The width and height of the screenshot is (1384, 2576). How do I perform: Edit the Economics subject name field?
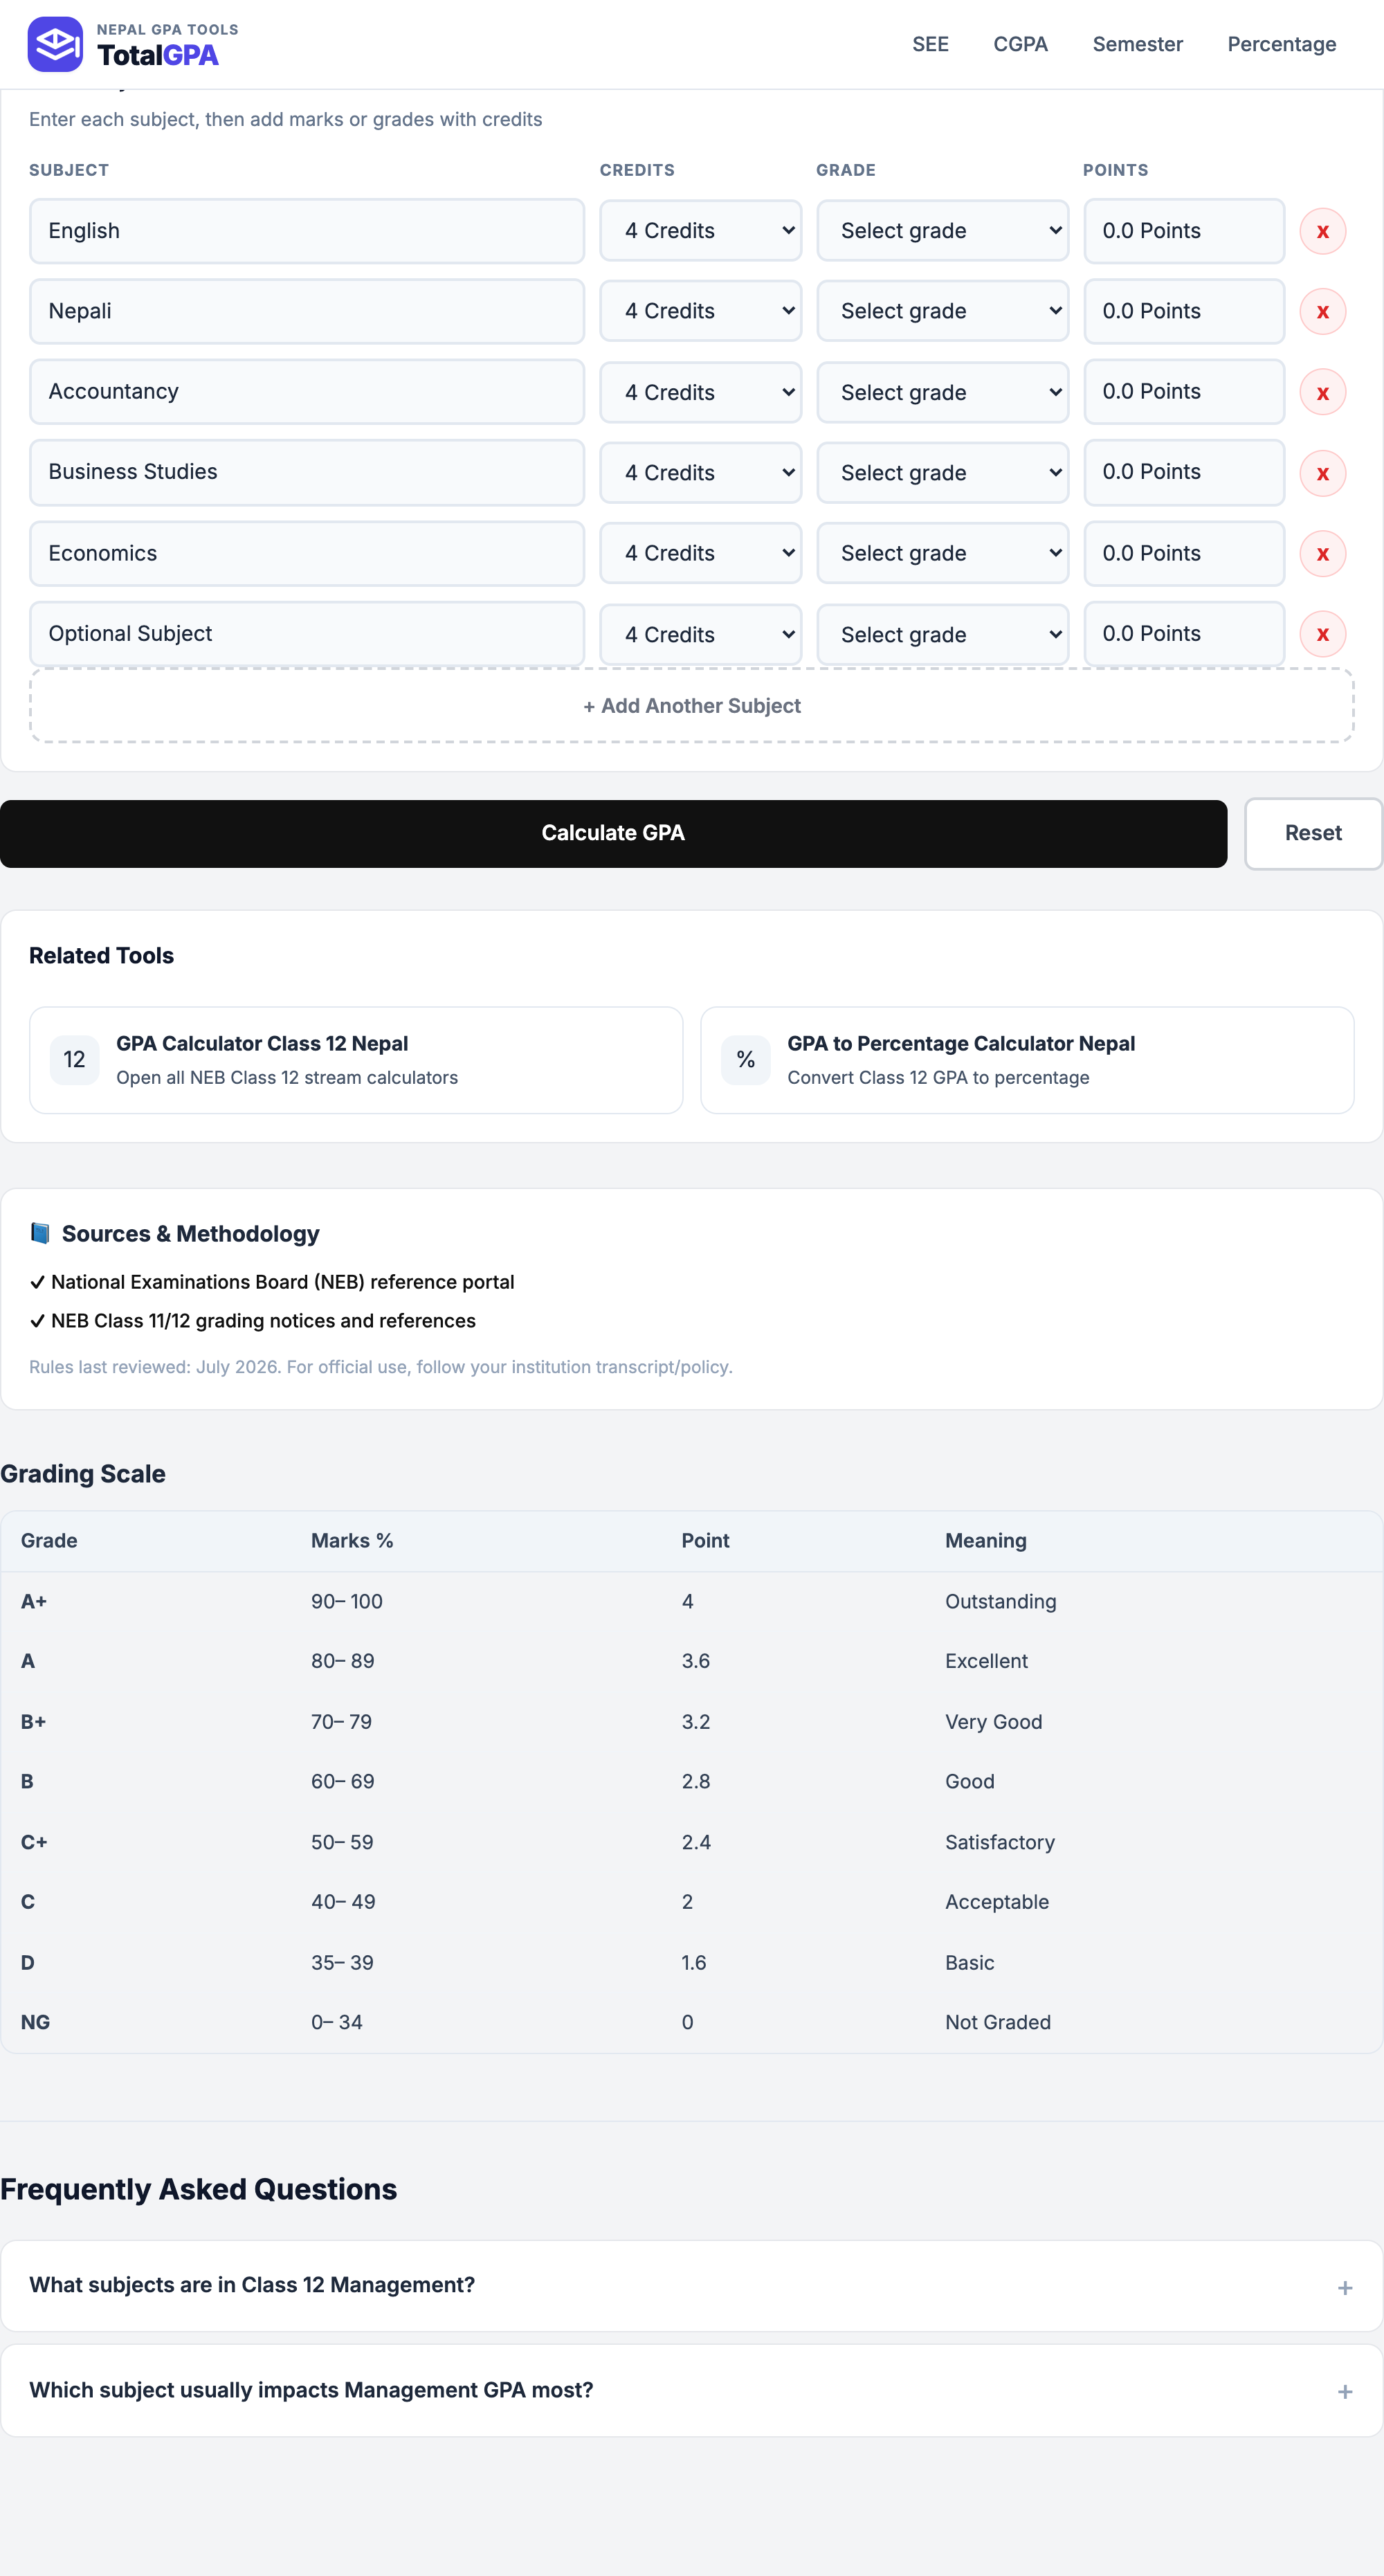pyautogui.click(x=307, y=553)
